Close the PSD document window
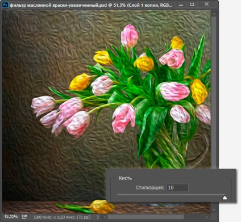Image resolution: width=241 pixels, height=222 pixels. coord(207,4)
